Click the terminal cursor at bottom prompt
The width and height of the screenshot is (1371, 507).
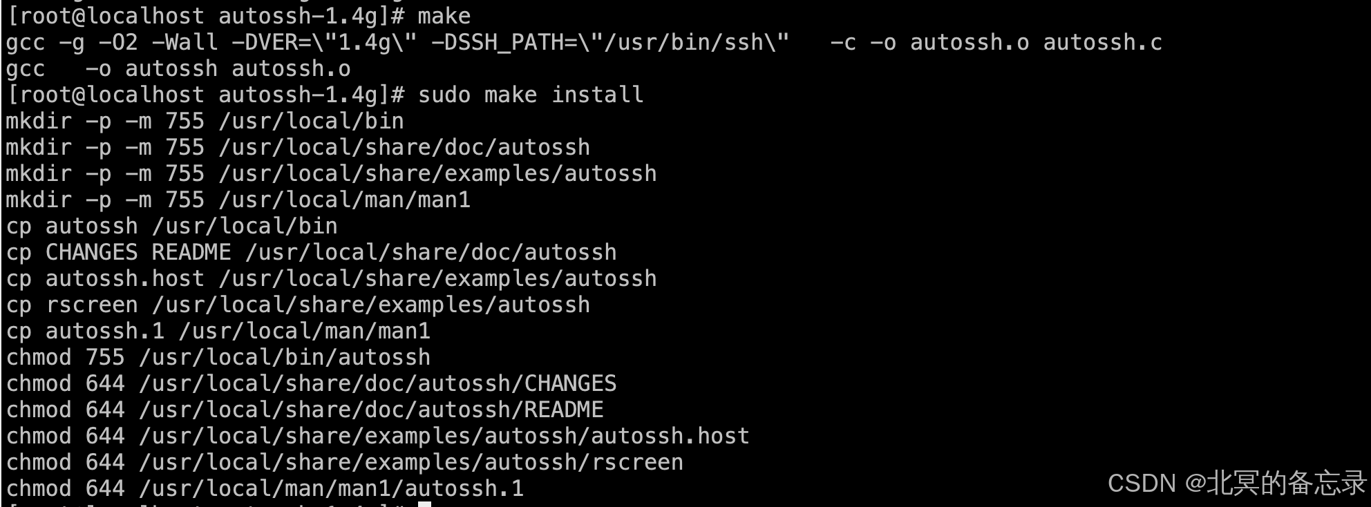tap(424, 504)
